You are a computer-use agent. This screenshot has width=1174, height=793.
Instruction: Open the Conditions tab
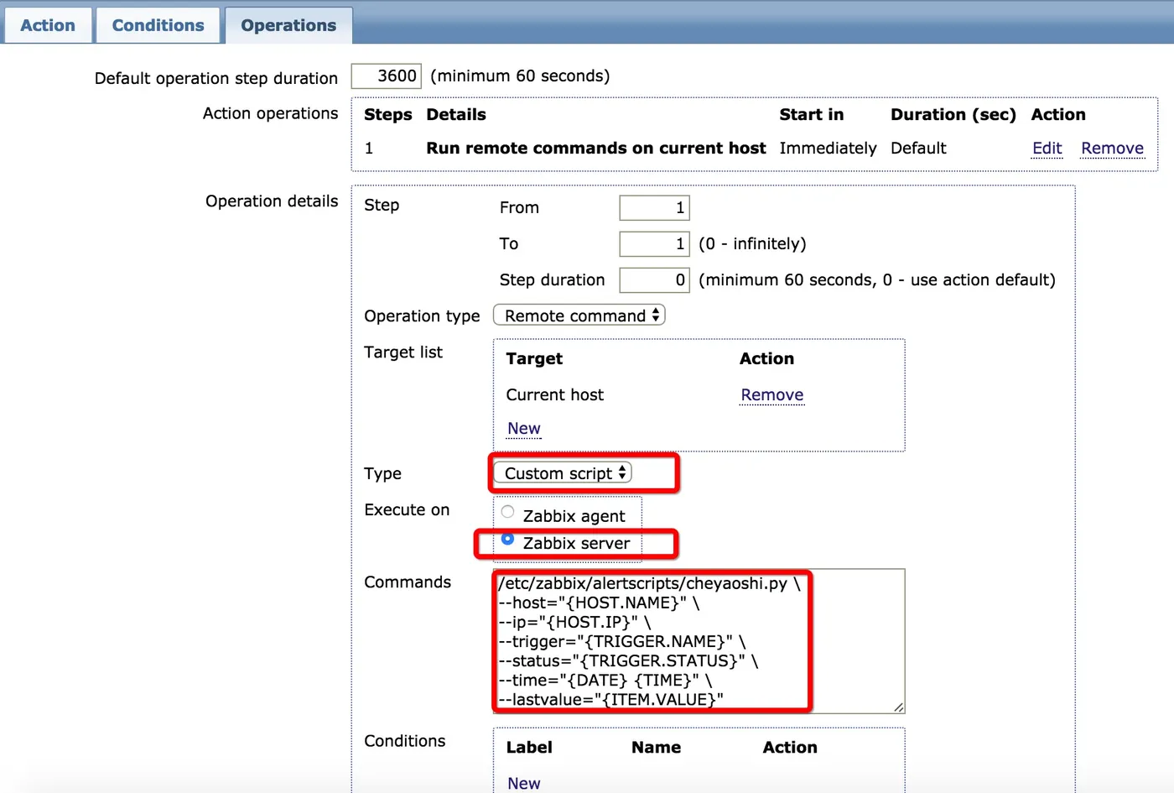(x=158, y=25)
